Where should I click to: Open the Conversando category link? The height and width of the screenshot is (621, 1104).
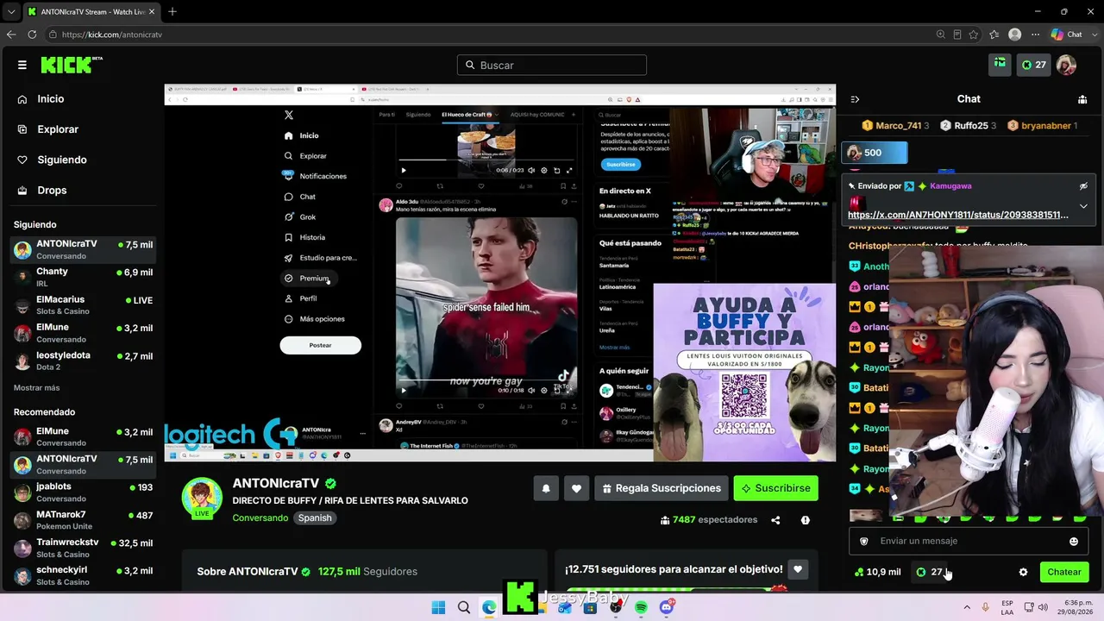(x=260, y=517)
